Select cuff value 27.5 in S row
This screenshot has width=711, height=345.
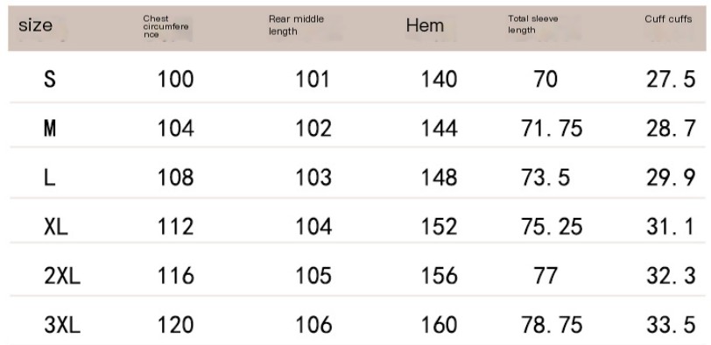pyautogui.click(x=671, y=80)
